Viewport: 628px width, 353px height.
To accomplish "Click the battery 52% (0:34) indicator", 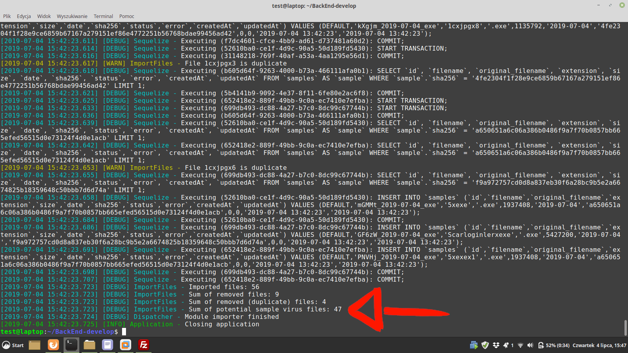I will [x=553, y=345].
